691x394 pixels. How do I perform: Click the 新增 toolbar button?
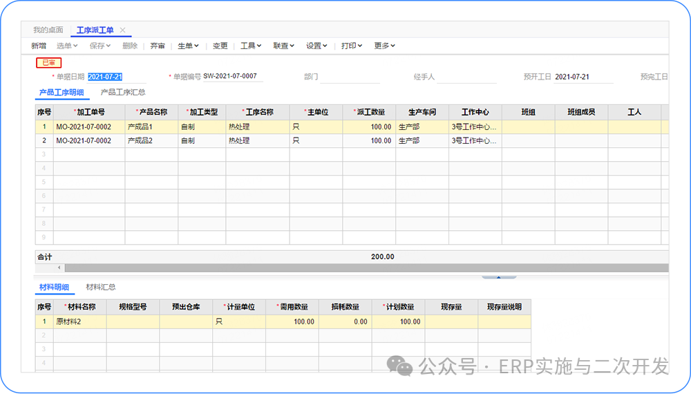tap(39, 46)
